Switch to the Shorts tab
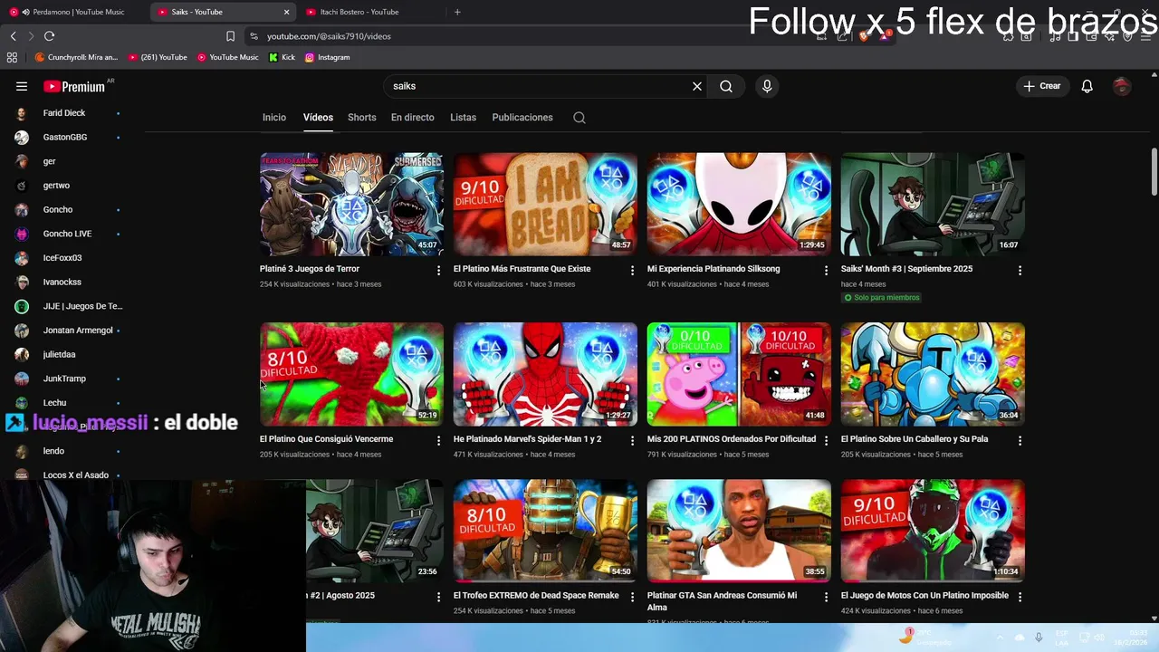Image resolution: width=1159 pixels, height=652 pixels. 362,118
